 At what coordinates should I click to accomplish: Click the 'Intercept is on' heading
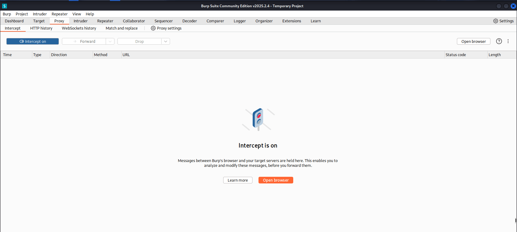point(258,146)
